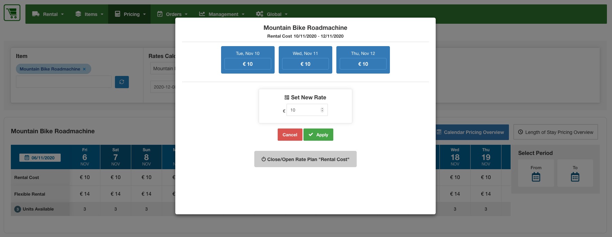The width and height of the screenshot is (612, 237).
Task: Click the Global gears icon
Action: (260, 14)
